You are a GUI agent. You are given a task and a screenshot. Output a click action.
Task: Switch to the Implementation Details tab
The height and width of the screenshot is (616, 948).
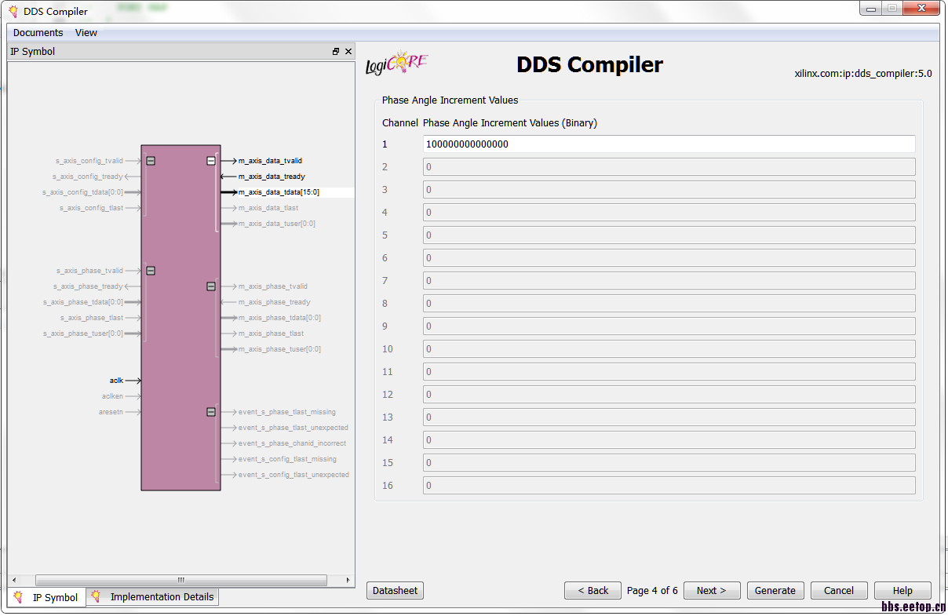pos(152,596)
